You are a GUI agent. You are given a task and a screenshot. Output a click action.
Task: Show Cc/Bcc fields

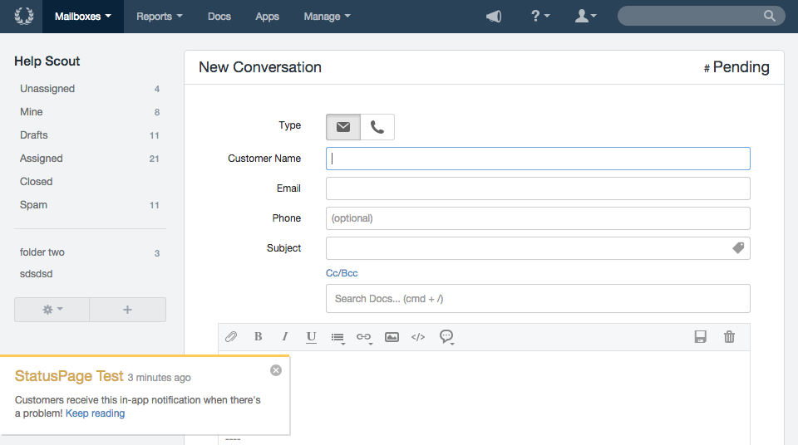pyautogui.click(x=342, y=273)
